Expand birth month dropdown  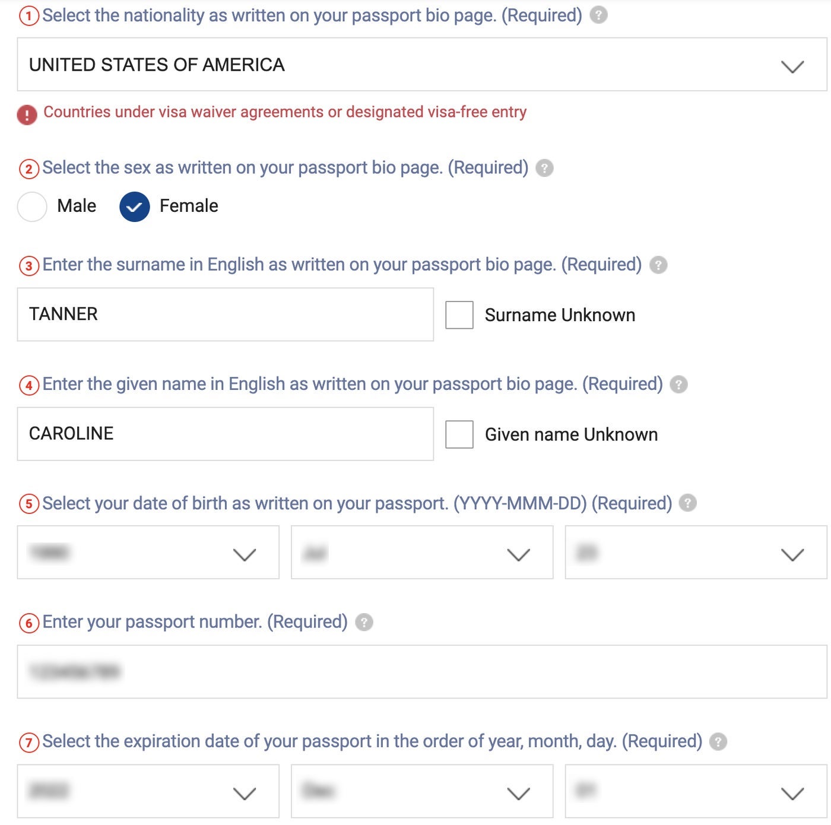click(x=421, y=553)
